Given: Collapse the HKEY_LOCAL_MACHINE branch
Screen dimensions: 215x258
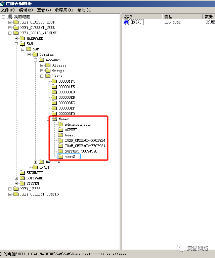Looking at the screenshot, I should [10, 33].
